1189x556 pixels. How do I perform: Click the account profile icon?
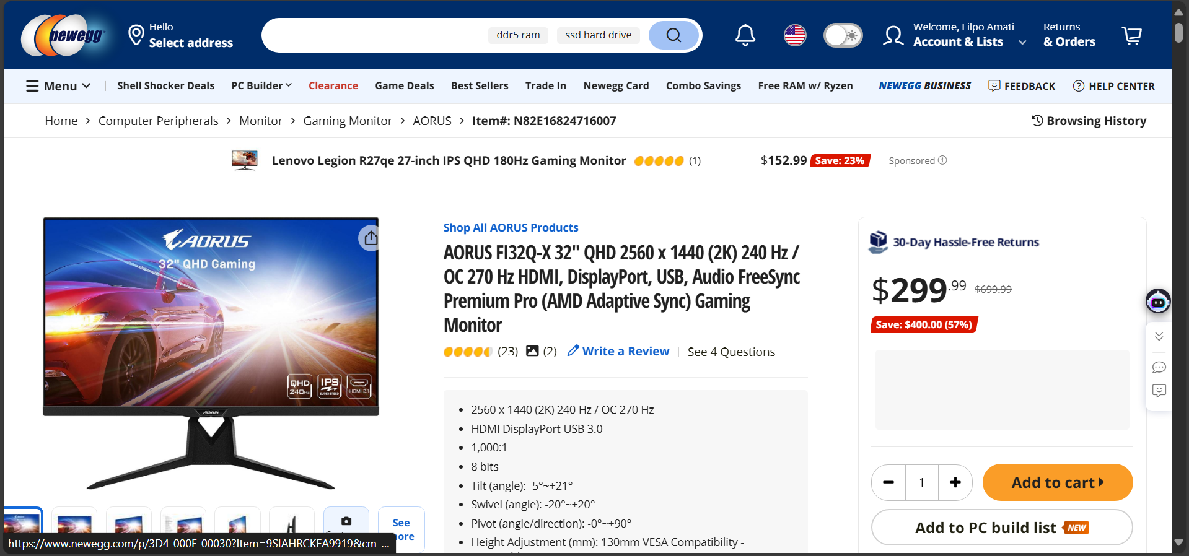point(893,35)
